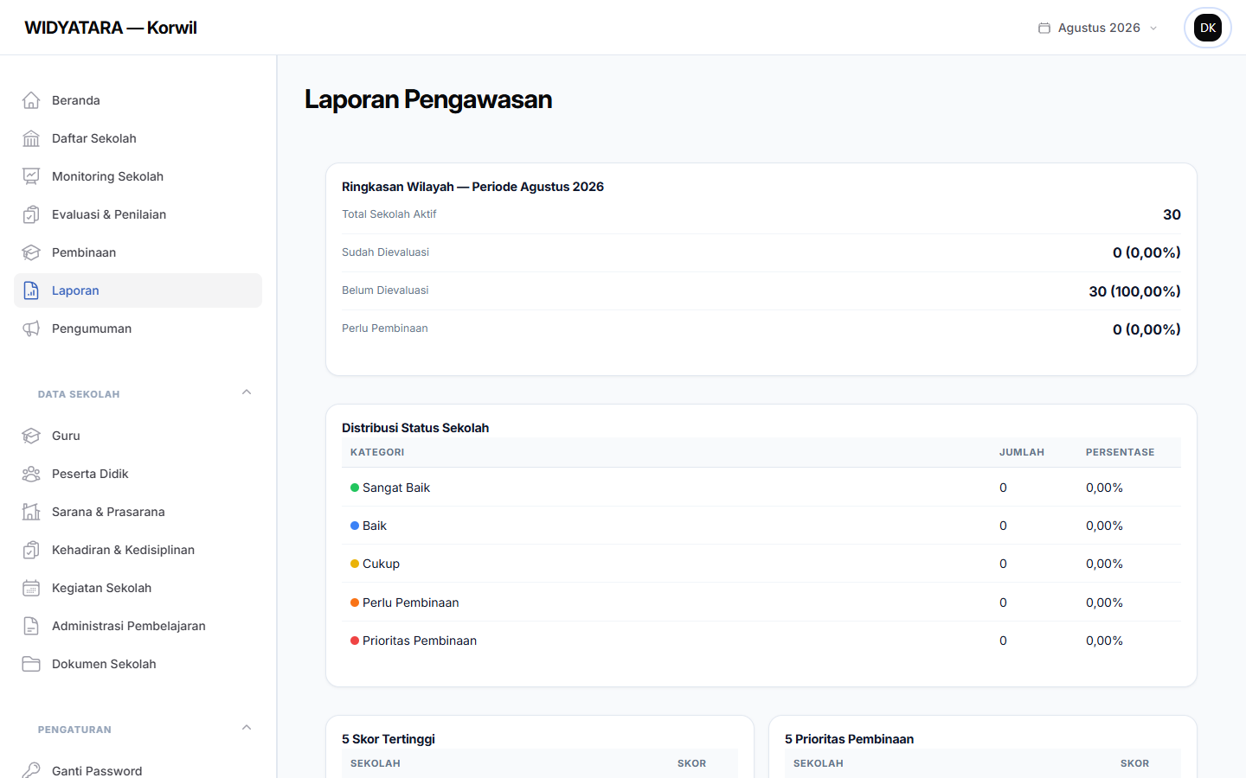Click the WIDYATARA — Korwil logo link
Image resolution: width=1246 pixels, height=778 pixels.
click(111, 28)
